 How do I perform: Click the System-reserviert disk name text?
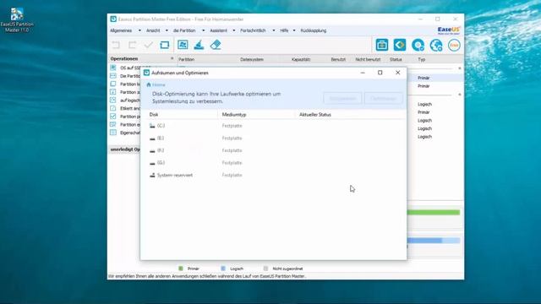click(175, 175)
